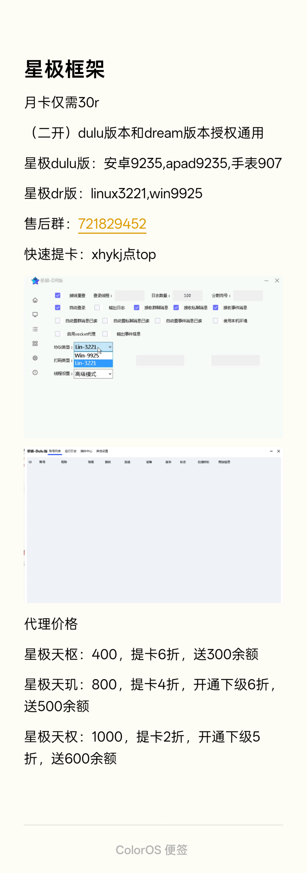Click the 日志数量 field showing 100
The width and height of the screenshot is (307, 873).
(x=187, y=296)
